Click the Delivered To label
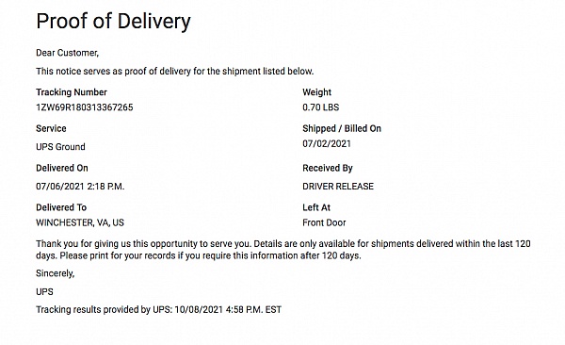565x345 pixels. 61,207
